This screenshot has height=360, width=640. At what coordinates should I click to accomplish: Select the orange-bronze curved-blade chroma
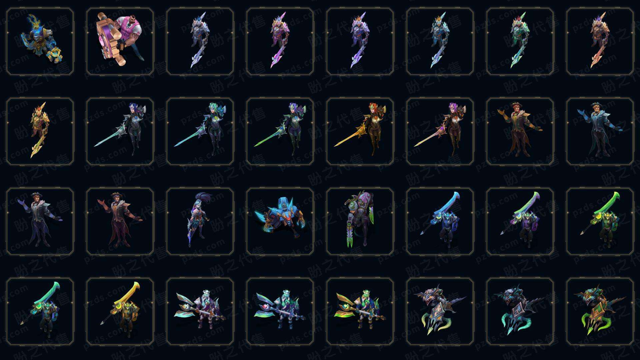coord(600,41)
